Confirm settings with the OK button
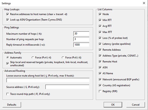The height and width of the screenshot is (110, 148). point(113,105)
